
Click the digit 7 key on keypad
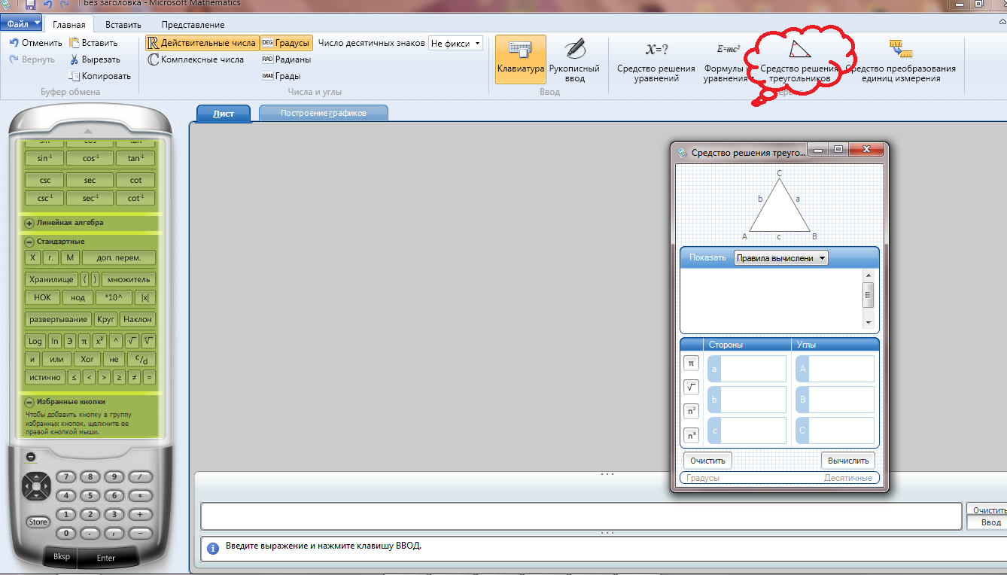point(67,477)
